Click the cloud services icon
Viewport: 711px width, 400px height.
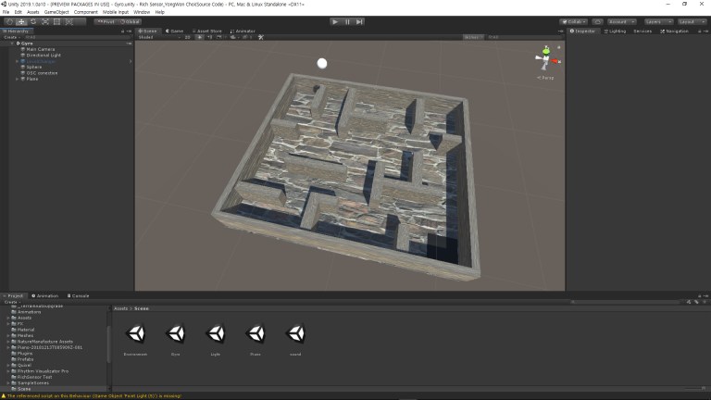tap(598, 21)
